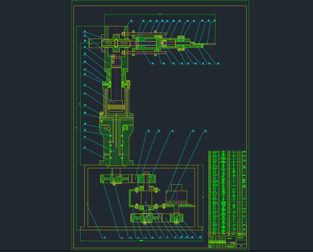
Task: Select the gear beneath the motor shaft
Action: [176, 218]
